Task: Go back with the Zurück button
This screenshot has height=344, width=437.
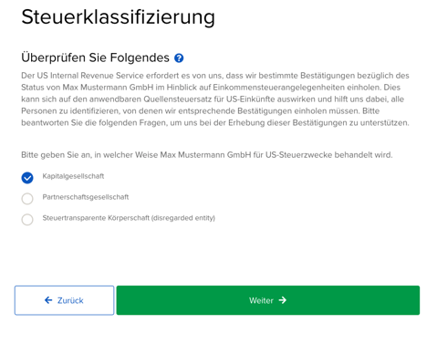Action: click(64, 300)
